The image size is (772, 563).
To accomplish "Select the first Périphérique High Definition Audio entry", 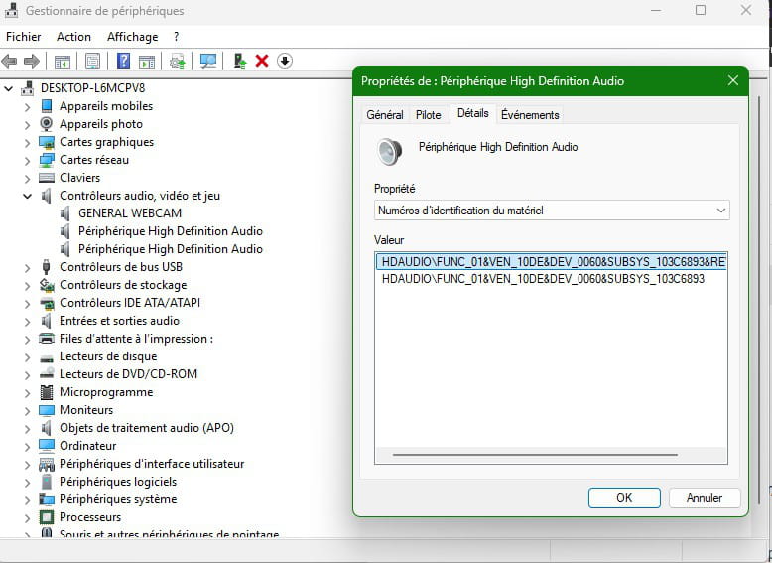I will click(x=171, y=231).
